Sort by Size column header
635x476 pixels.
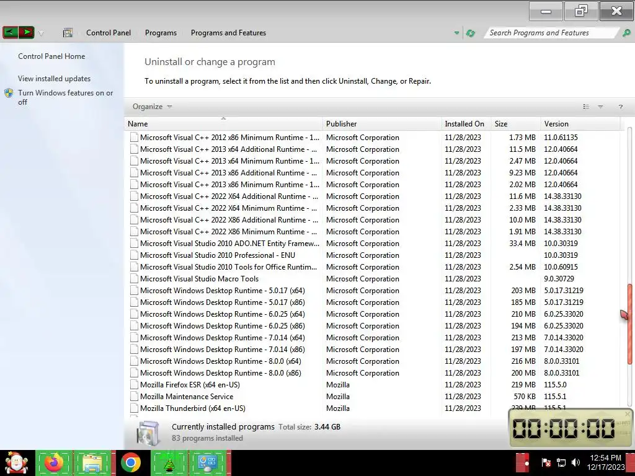click(x=515, y=124)
